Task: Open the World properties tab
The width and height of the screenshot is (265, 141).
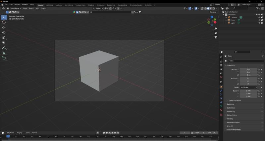Action: 221,77
